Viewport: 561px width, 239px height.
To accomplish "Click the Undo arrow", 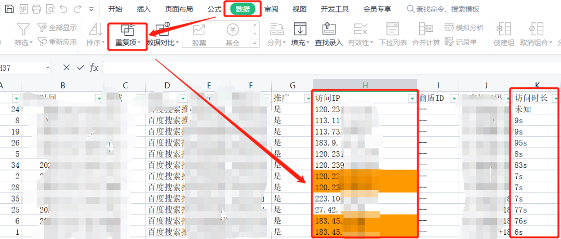I will (64, 9).
